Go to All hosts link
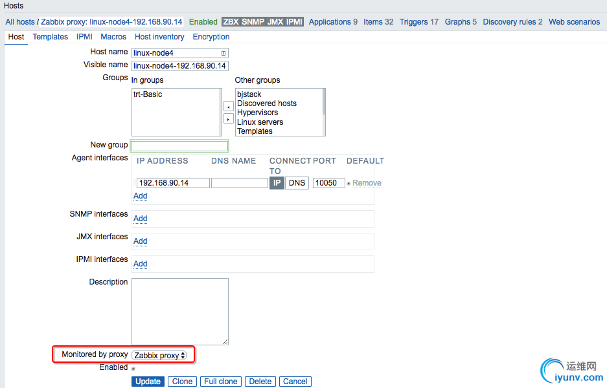This screenshot has width=607, height=388. pos(19,22)
